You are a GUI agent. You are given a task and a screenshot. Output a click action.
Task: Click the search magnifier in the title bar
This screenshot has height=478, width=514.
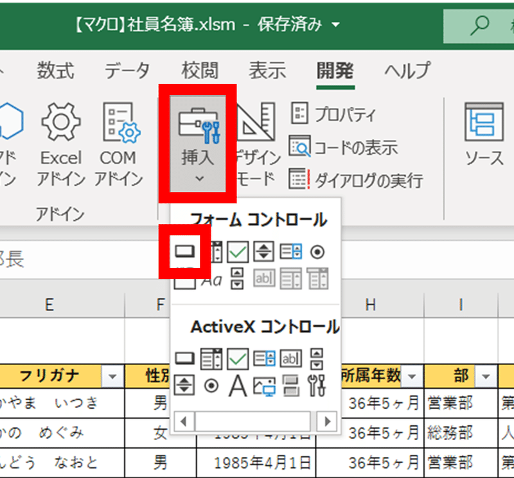coord(480,26)
